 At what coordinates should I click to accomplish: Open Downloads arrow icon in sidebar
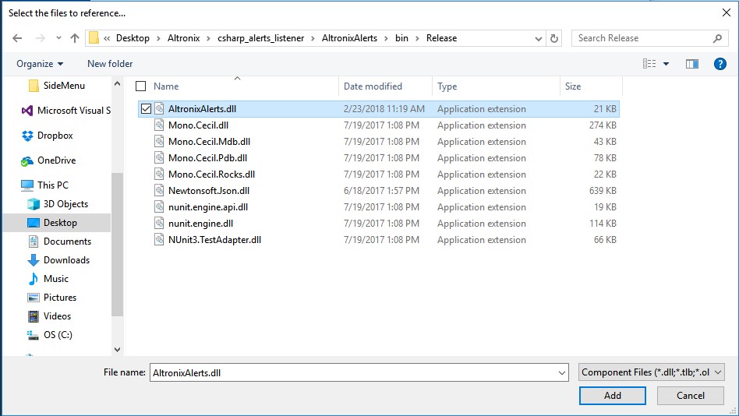34,260
